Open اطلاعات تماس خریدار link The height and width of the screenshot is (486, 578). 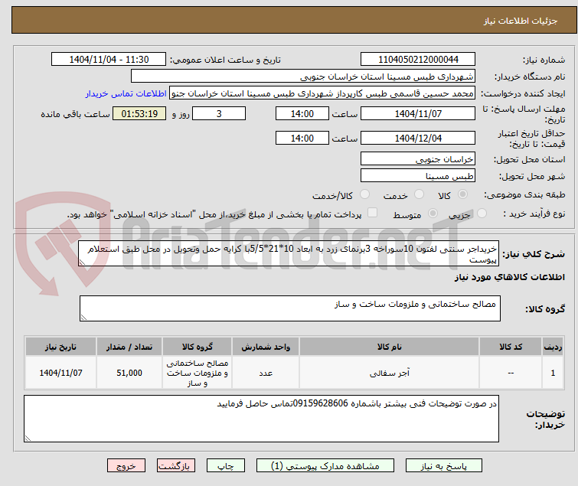(126, 93)
